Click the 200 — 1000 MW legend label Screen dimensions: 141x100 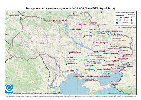124,20
